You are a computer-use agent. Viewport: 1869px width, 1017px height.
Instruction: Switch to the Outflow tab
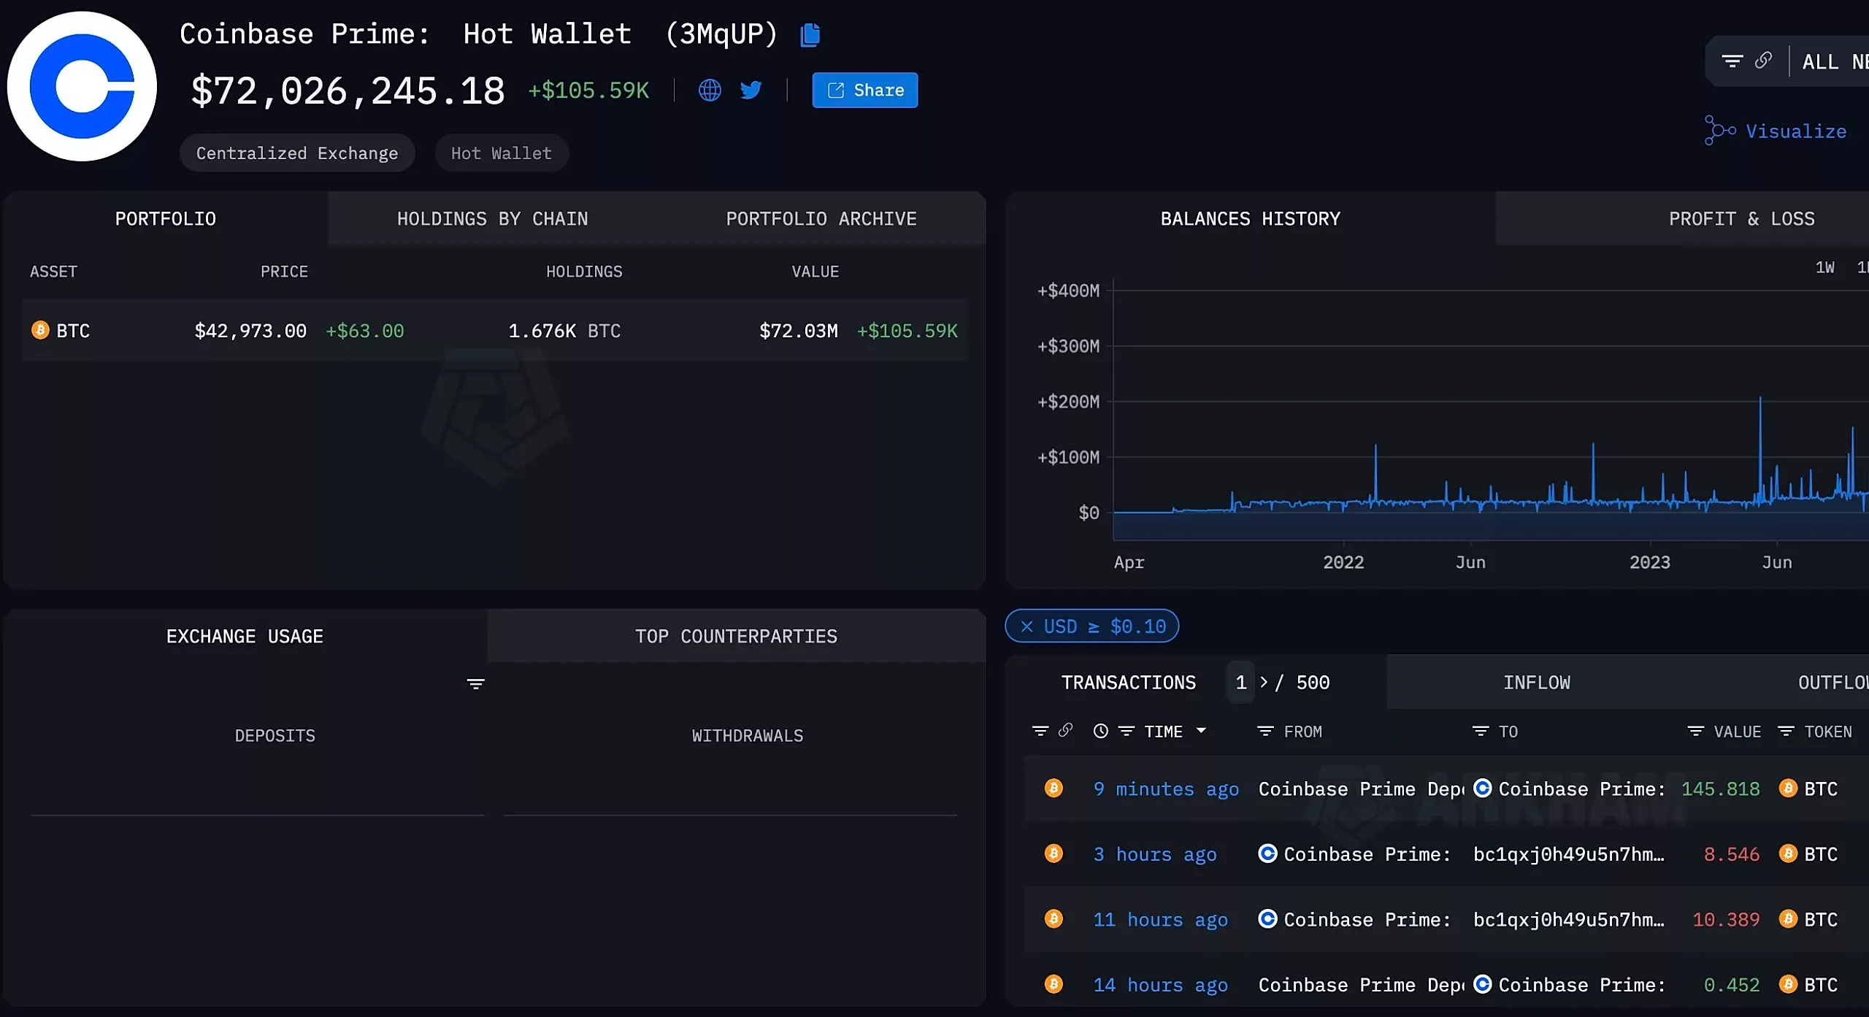pyautogui.click(x=1832, y=682)
